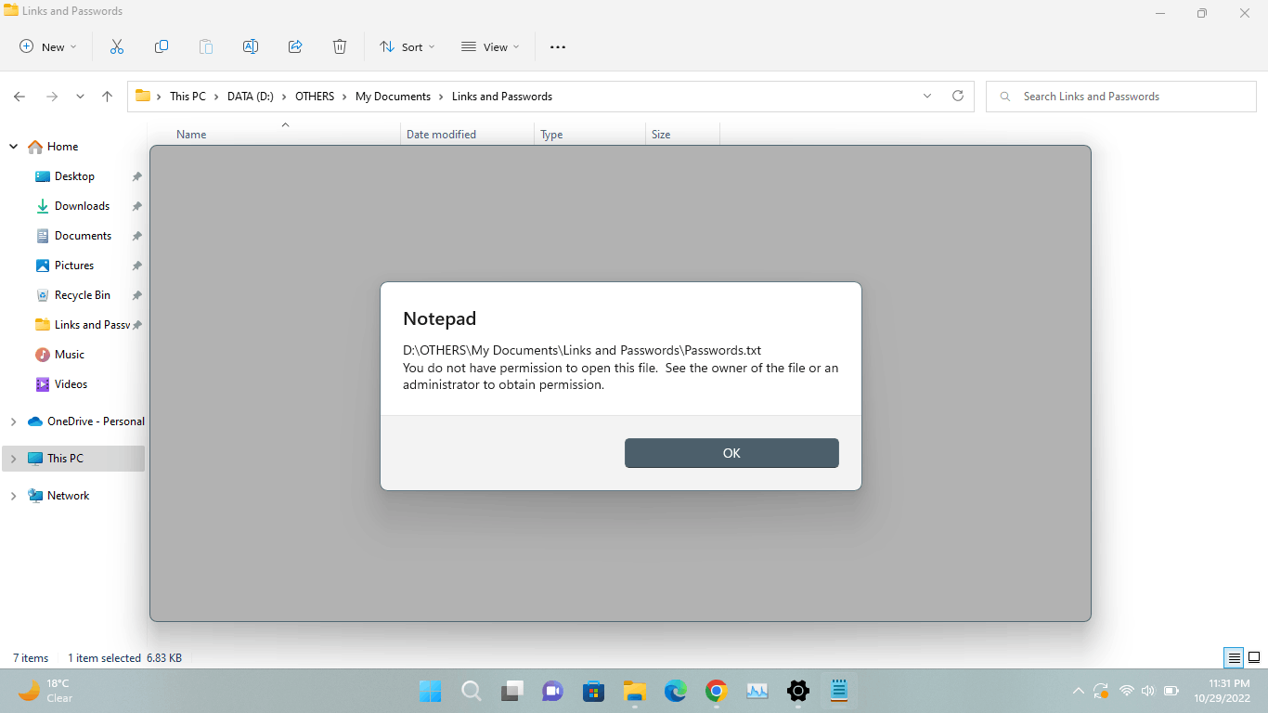Open the See more ellipsis menu
Viewport: 1268px width, 713px height.
tap(558, 46)
